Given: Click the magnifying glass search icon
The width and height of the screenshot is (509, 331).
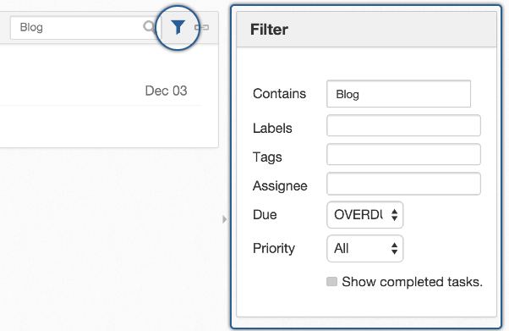Looking at the screenshot, I should (x=150, y=27).
